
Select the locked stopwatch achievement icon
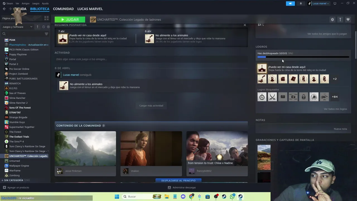262,97
